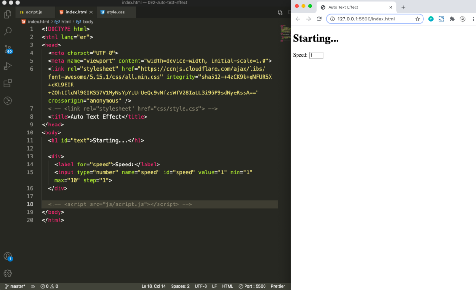This screenshot has height=290, width=476.
Task: Open the Extensions view
Action: pyautogui.click(x=7, y=83)
